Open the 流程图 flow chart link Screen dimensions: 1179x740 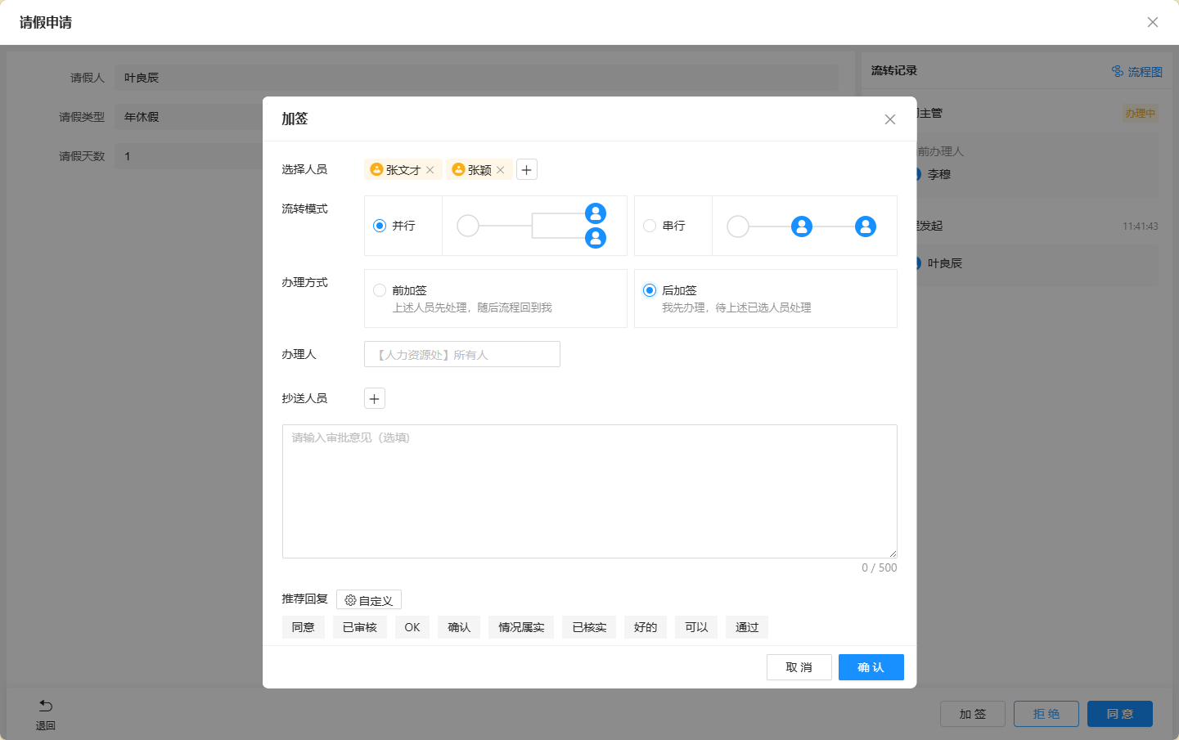coord(1137,72)
